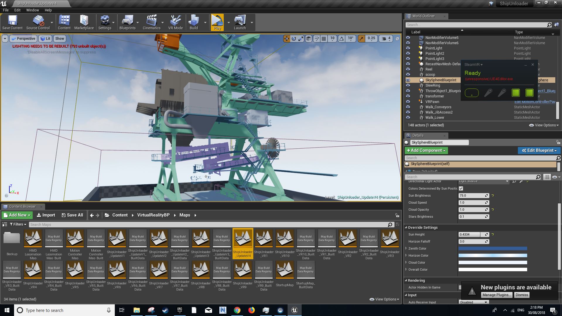Click the Horizon Color swatch
Image resolution: width=562 pixels, height=316 pixels.
493,255
